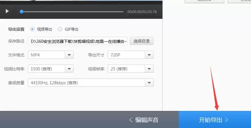This screenshot has height=128, width=251.
Task: Open the 文件格式 MP4 dropdown
Action: point(51,55)
